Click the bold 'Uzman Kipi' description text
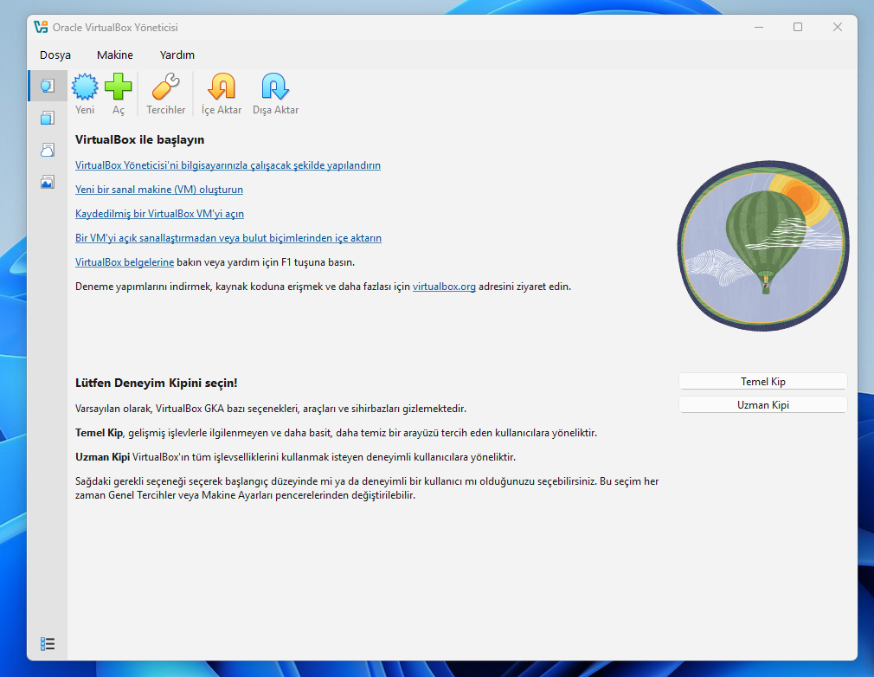This screenshot has height=677, width=874. 103,457
